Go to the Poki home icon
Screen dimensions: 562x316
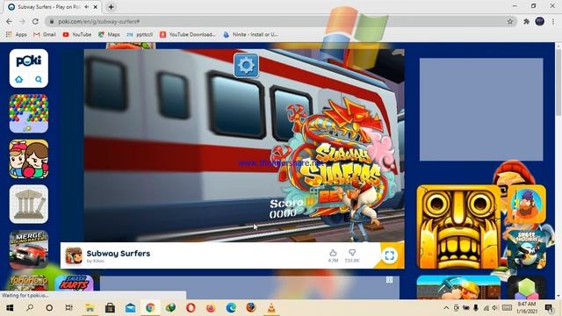pos(19,79)
